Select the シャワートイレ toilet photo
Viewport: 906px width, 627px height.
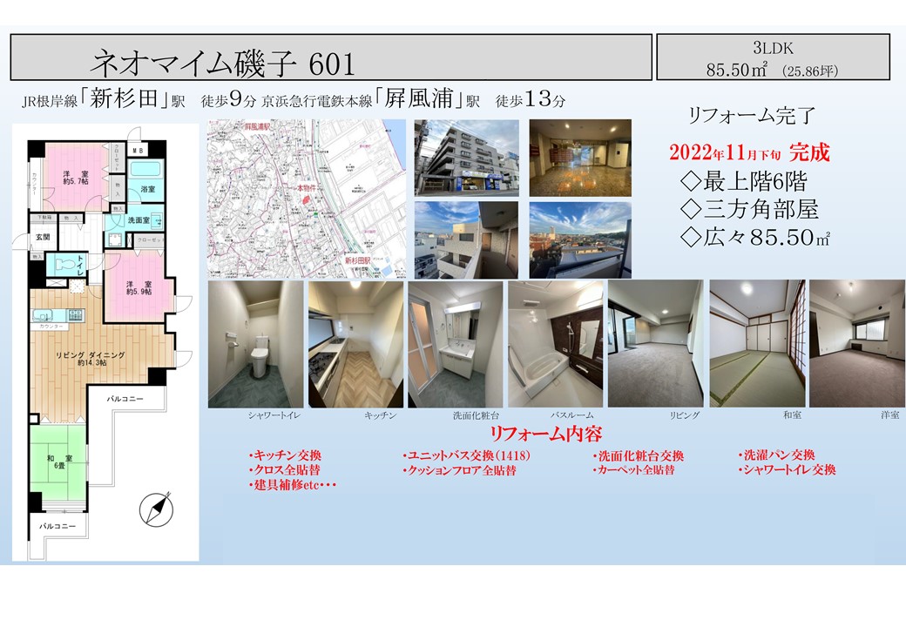[x=255, y=344]
